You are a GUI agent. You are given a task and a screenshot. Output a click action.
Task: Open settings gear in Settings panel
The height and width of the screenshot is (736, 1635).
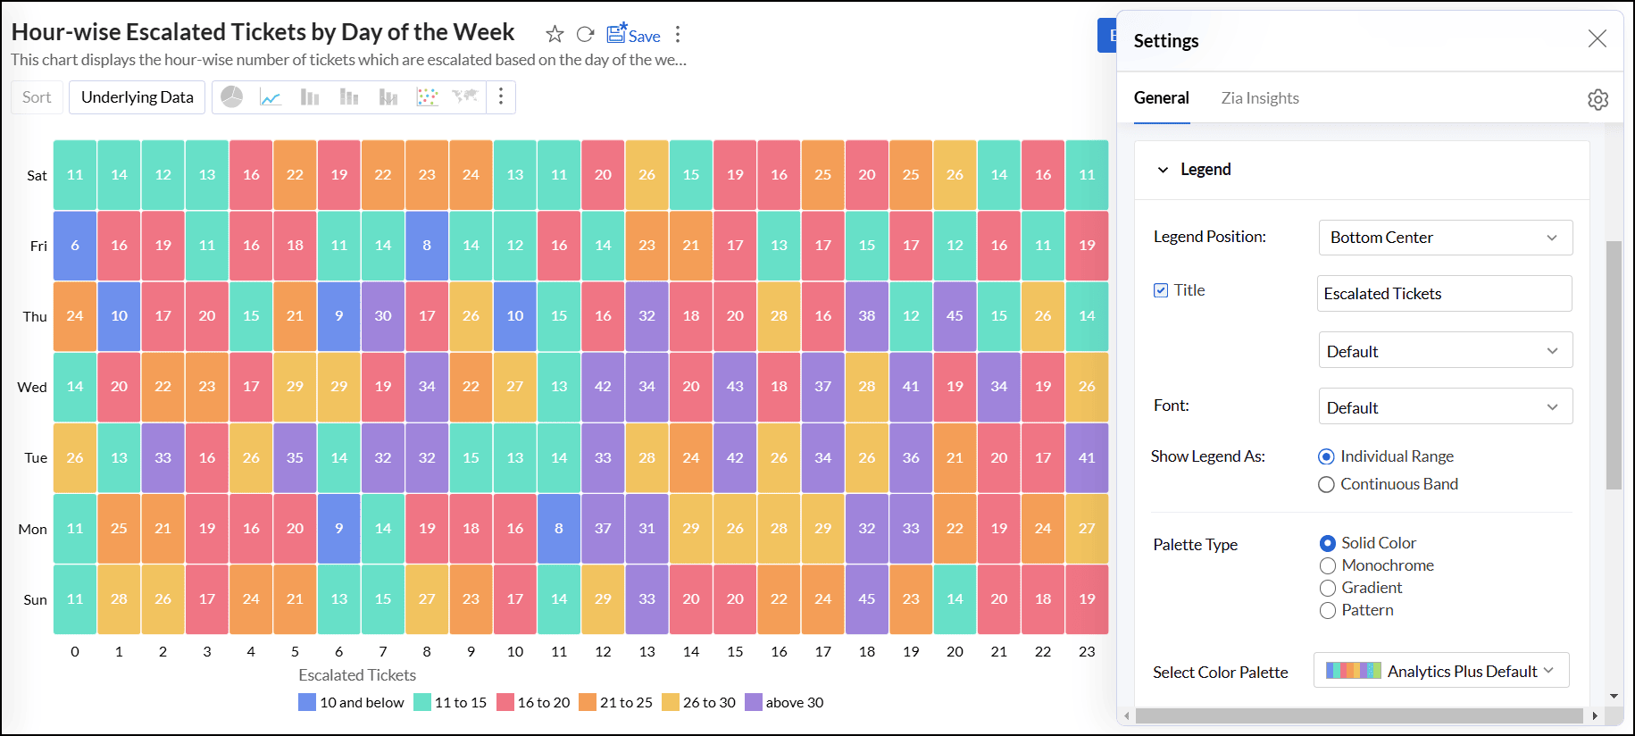(x=1597, y=99)
